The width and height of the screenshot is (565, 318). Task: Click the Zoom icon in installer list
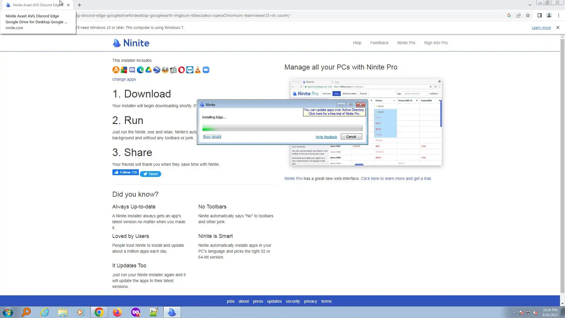point(206,70)
